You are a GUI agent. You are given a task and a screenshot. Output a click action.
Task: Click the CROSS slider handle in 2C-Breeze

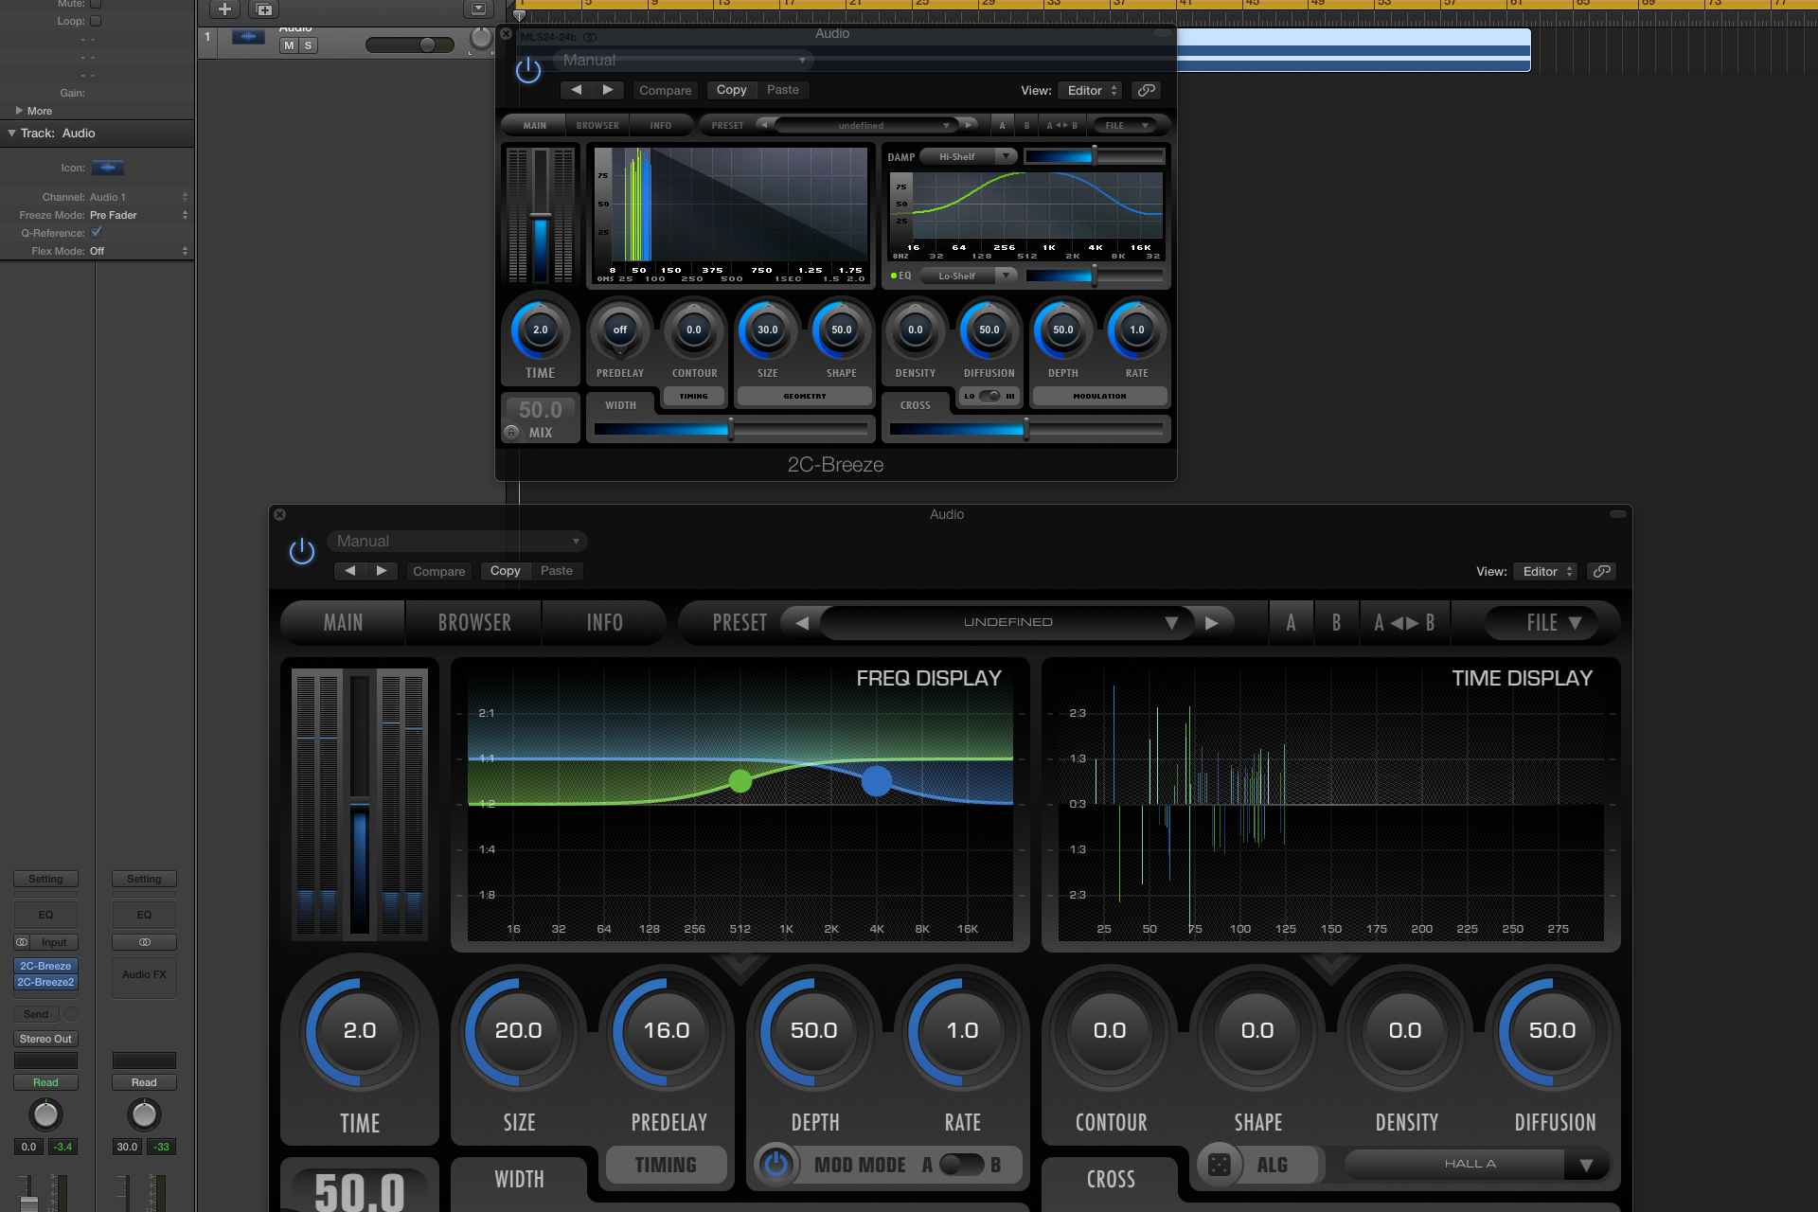(x=1025, y=429)
